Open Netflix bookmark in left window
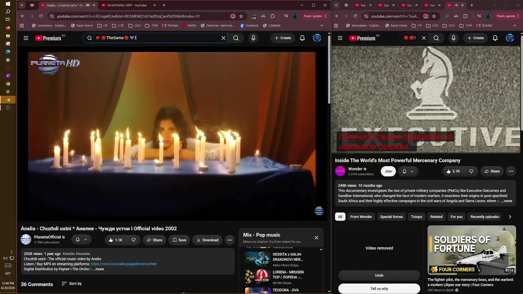This screenshot has width=523, height=294. tap(189, 25)
